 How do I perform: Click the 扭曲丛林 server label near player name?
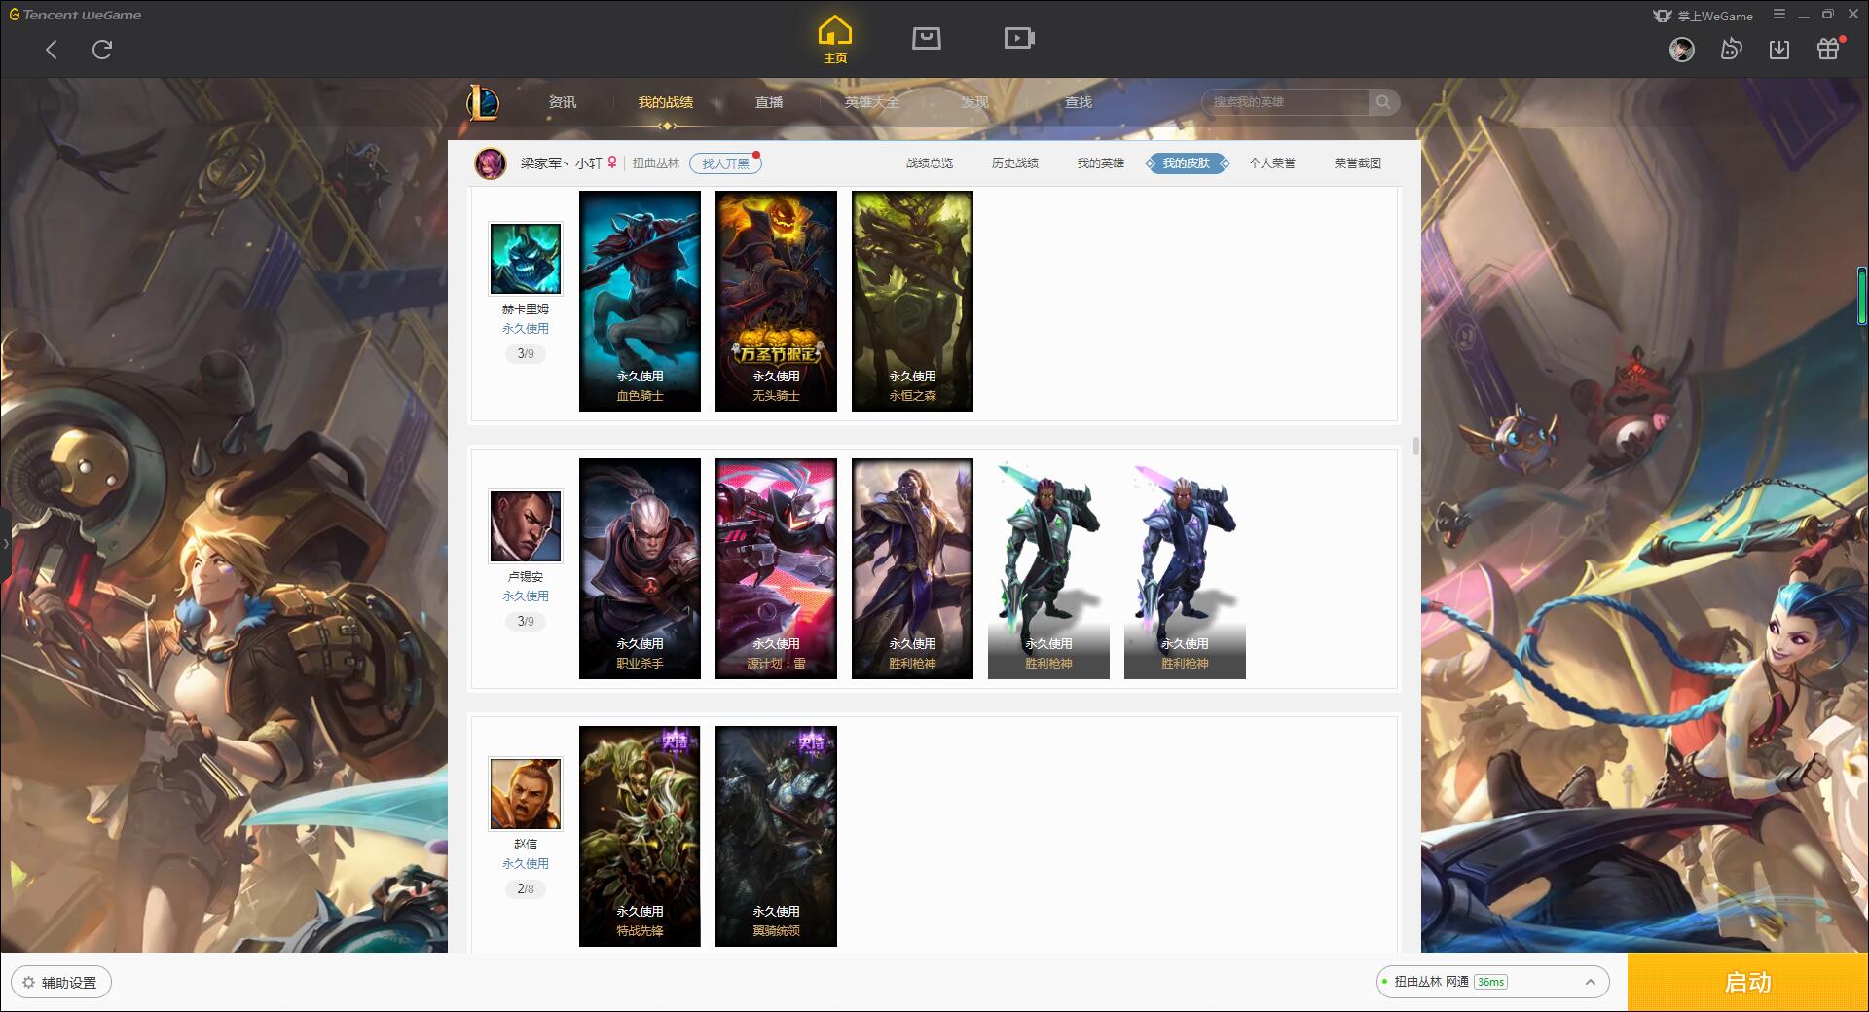656,163
